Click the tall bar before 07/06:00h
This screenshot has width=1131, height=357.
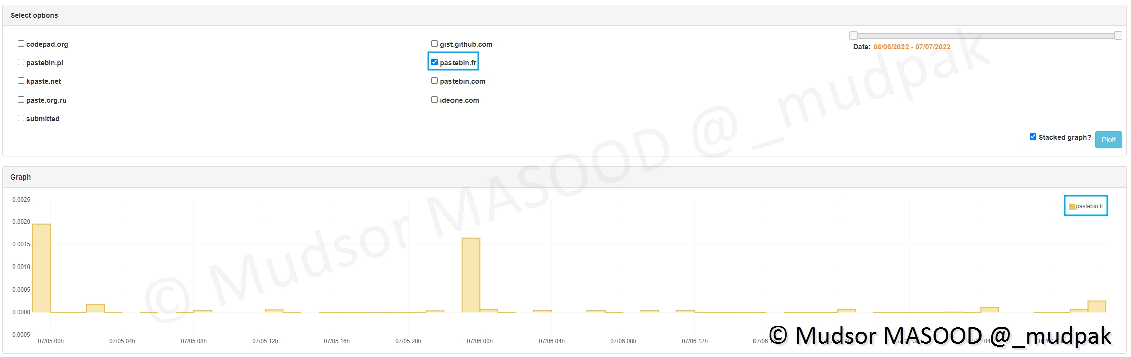[471, 275]
